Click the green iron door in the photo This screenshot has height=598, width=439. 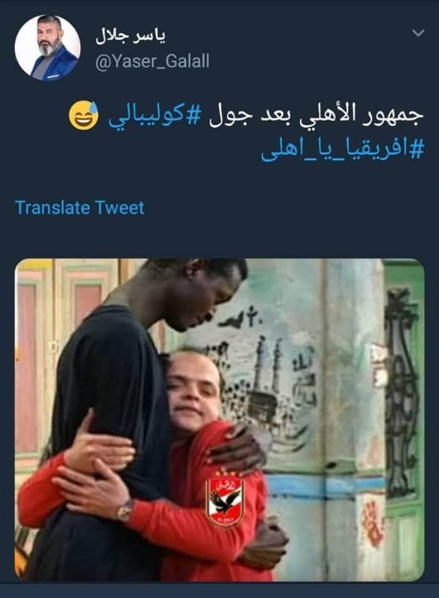(403, 419)
